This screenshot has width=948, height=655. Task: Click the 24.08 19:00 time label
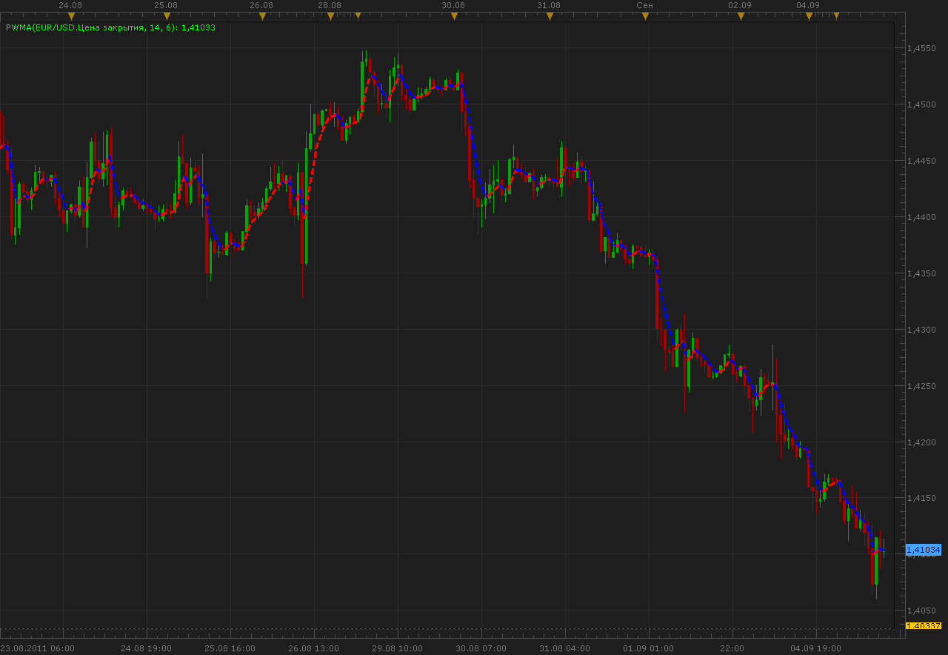(x=147, y=648)
